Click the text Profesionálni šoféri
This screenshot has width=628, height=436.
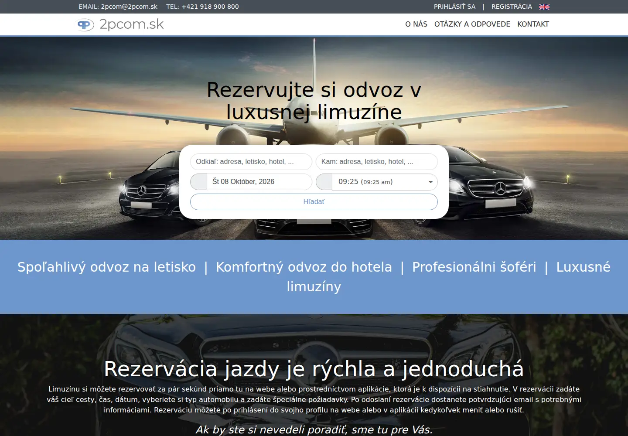(474, 267)
